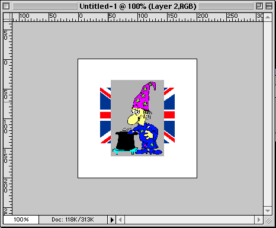Click the zoom box in title bar
Viewport: 276px width, 228px height.
[x=259, y=6]
